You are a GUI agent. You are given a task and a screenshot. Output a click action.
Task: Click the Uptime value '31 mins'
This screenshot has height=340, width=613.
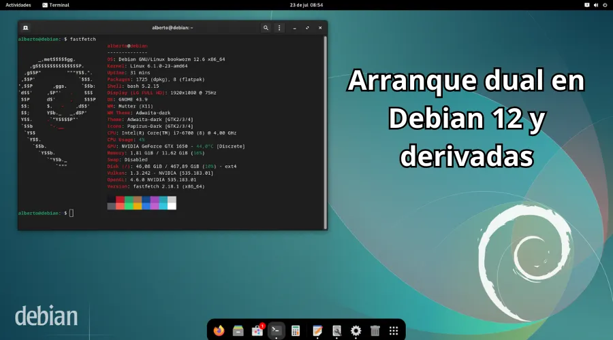tap(140, 73)
